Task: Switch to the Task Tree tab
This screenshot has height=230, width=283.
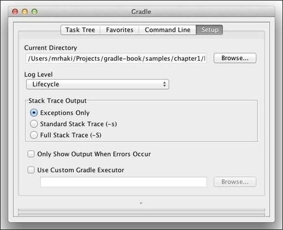Action: [x=80, y=30]
